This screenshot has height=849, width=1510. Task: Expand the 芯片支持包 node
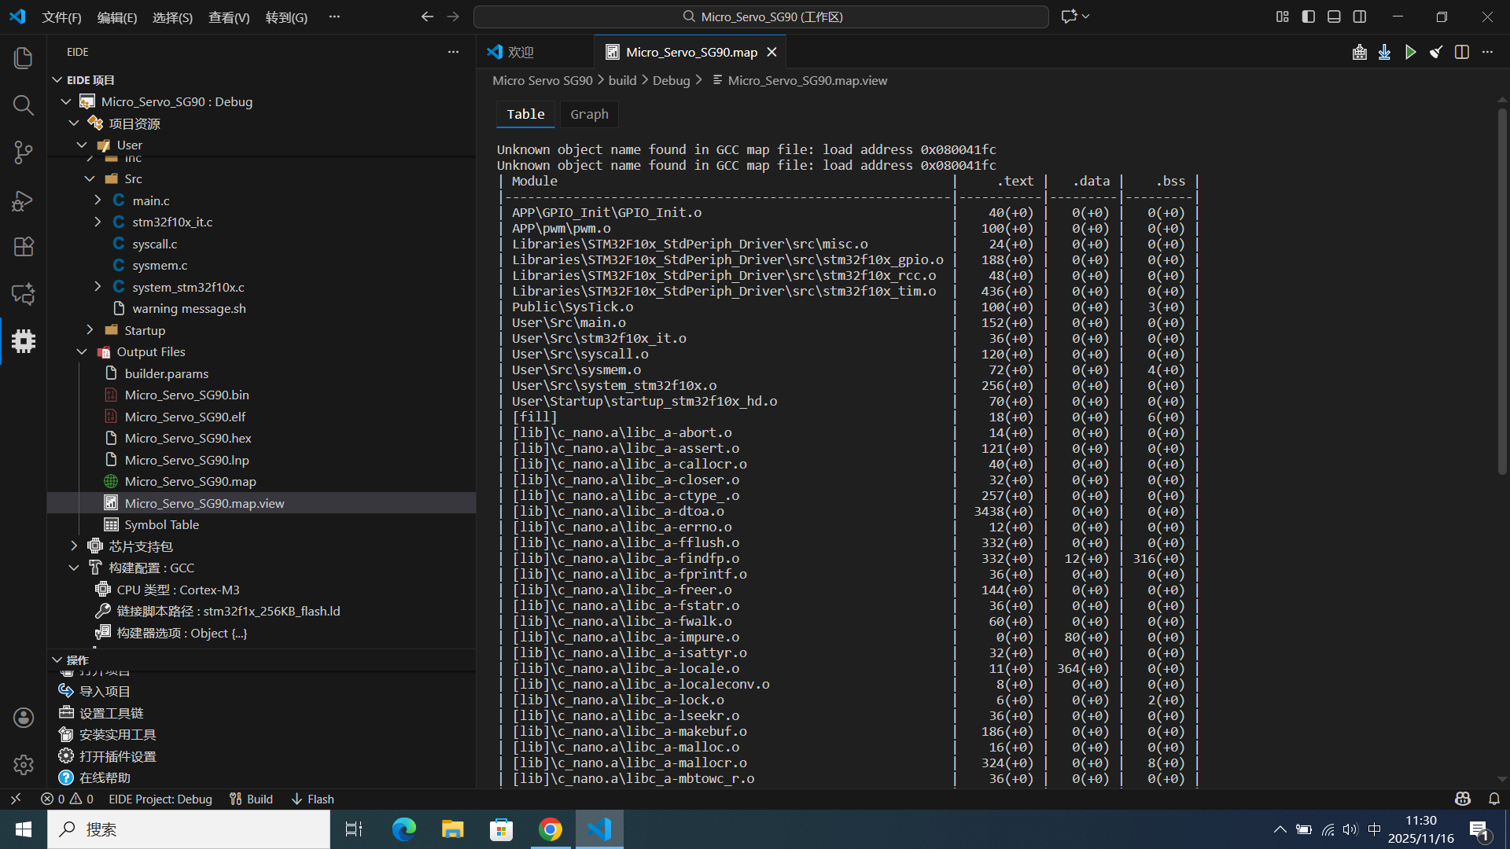tap(74, 546)
